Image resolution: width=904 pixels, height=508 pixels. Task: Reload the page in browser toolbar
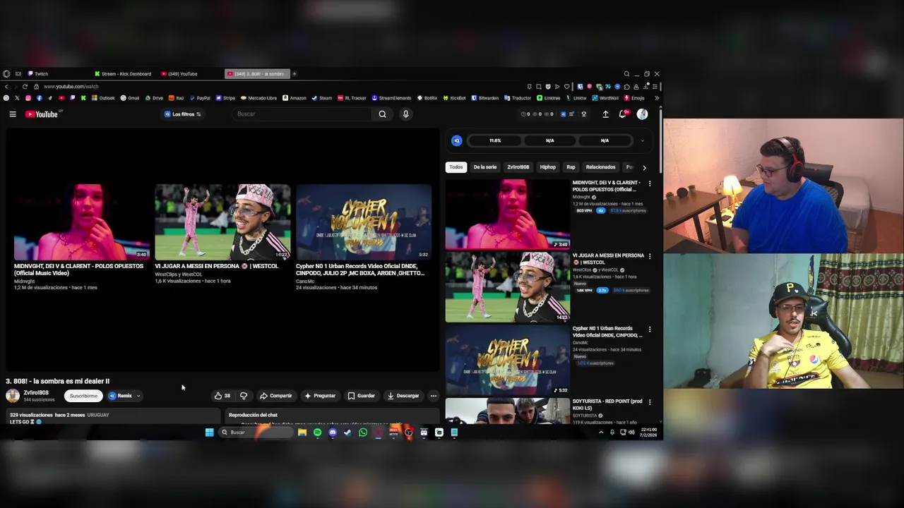26,86
